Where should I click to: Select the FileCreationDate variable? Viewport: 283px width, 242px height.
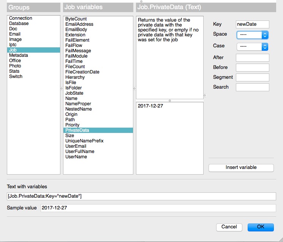[x=98, y=72]
